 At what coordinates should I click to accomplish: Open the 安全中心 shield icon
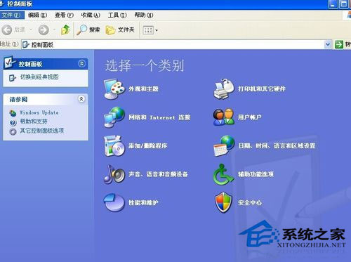point(223,202)
